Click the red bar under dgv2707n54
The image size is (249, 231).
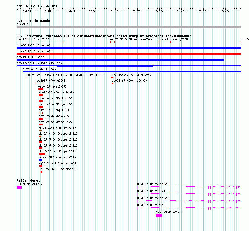click(42, 154)
